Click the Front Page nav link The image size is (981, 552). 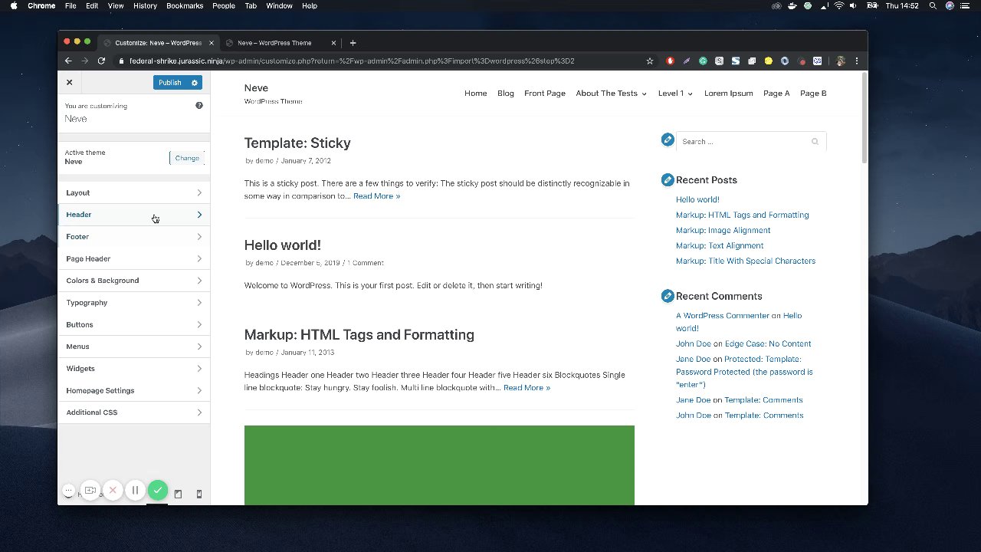(x=545, y=94)
